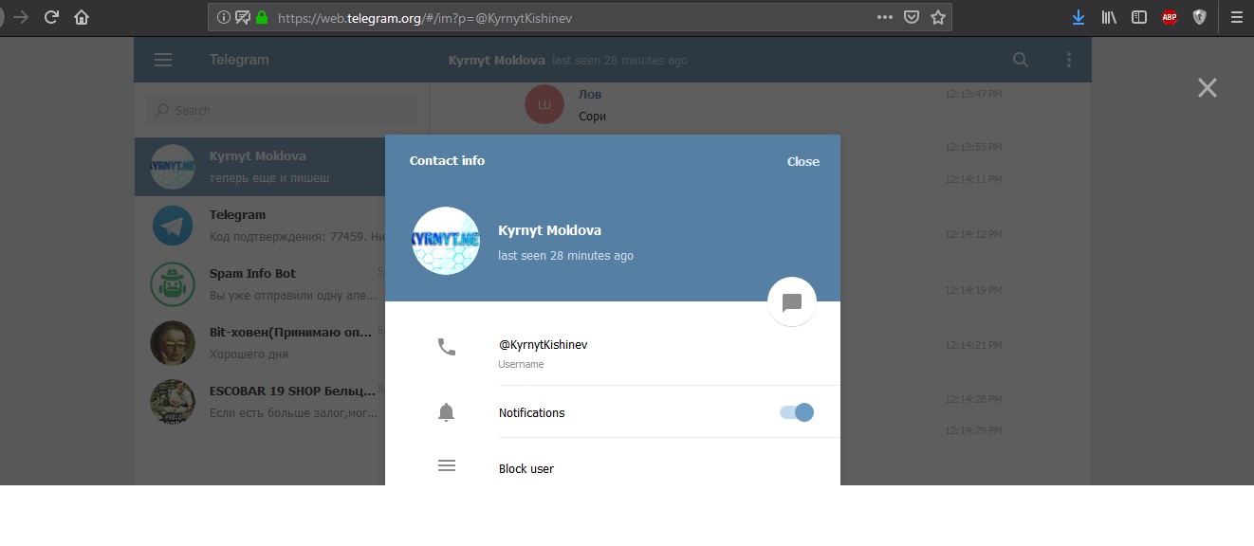The image size is (1254, 546).
Task: Show site information for web.telegram.org
Action: tap(223, 17)
